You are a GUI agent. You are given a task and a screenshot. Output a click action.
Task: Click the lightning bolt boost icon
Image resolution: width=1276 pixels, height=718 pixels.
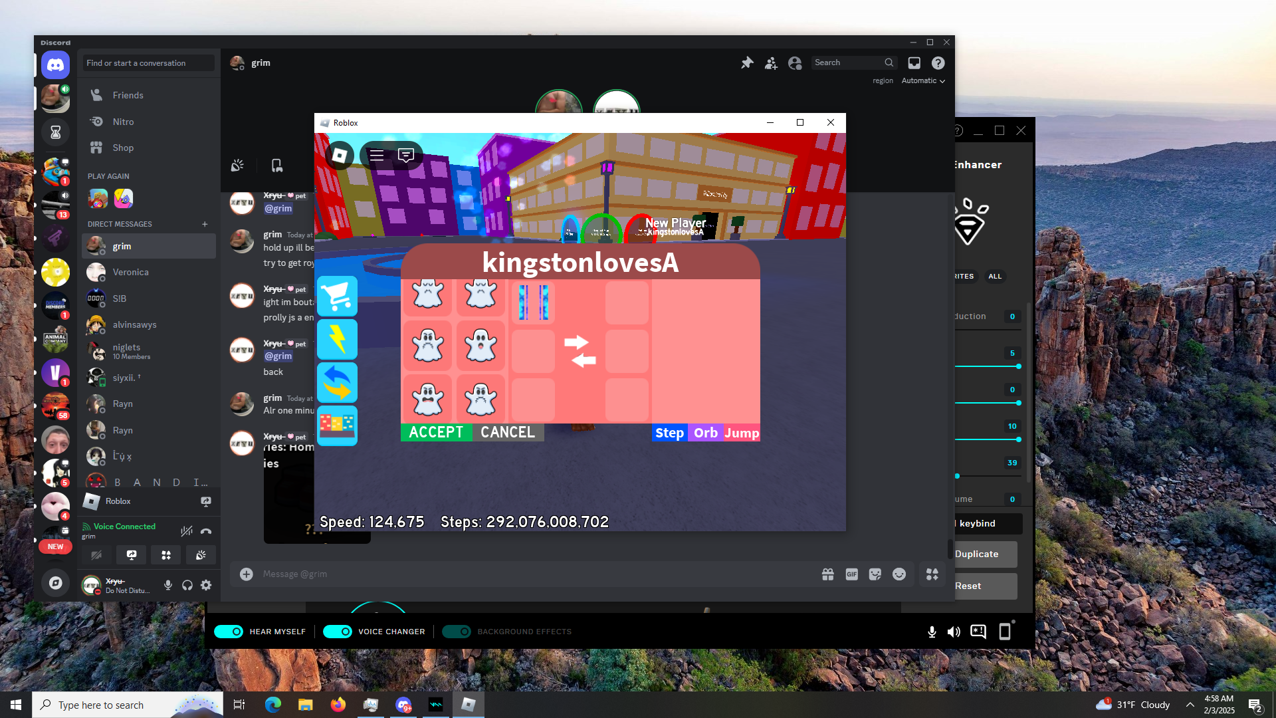click(x=337, y=340)
